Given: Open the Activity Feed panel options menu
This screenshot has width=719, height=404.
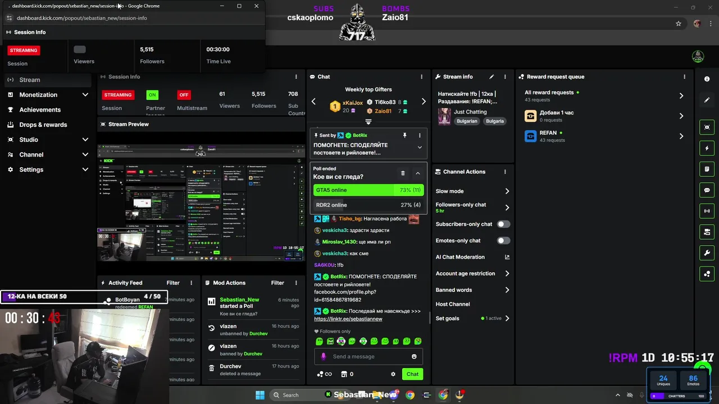Looking at the screenshot, I should (191, 283).
